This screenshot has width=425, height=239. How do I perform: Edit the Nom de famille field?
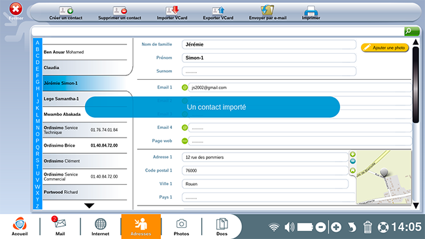pyautogui.click(x=269, y=45)
